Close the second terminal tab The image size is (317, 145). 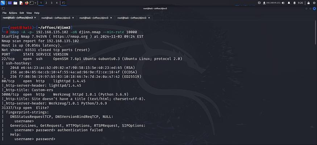coord(73,18)
